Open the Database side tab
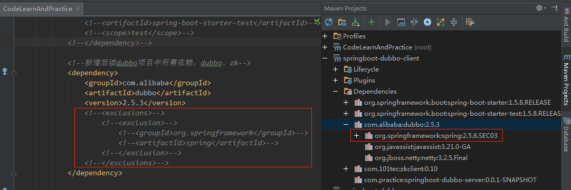 pos(566,134)
